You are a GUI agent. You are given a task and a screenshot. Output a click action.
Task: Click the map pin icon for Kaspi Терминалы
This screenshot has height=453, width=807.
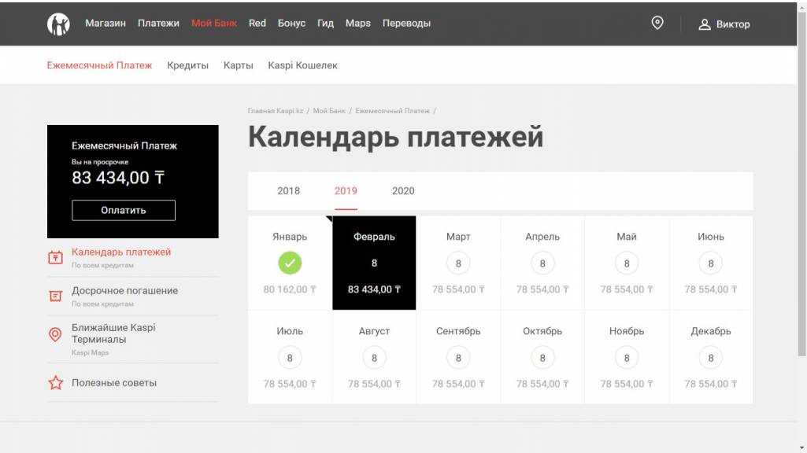(55, 334)
